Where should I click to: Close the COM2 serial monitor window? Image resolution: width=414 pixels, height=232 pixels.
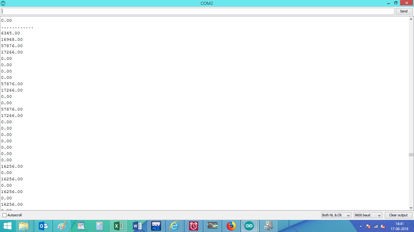[407, 3]
